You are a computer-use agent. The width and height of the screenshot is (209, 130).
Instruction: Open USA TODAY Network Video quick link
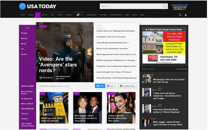pos(28,125)
